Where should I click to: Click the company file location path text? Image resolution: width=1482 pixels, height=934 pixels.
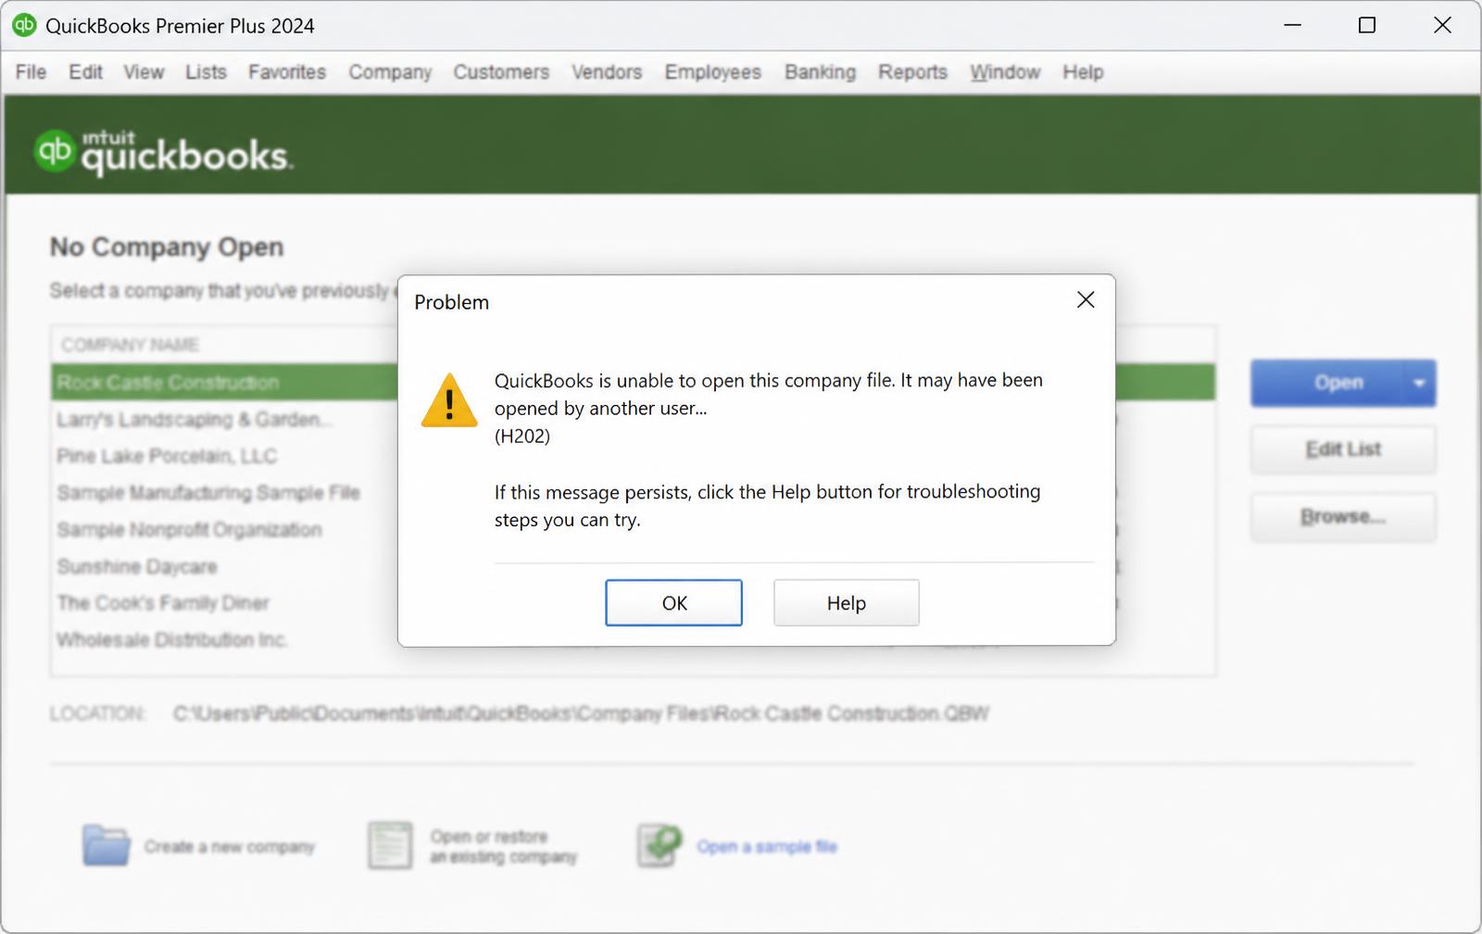pos(581,713)
